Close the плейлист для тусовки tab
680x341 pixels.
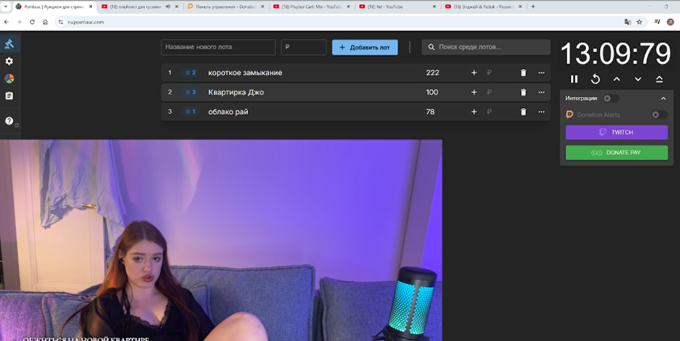pyautogui.click(x=177, y=6)
